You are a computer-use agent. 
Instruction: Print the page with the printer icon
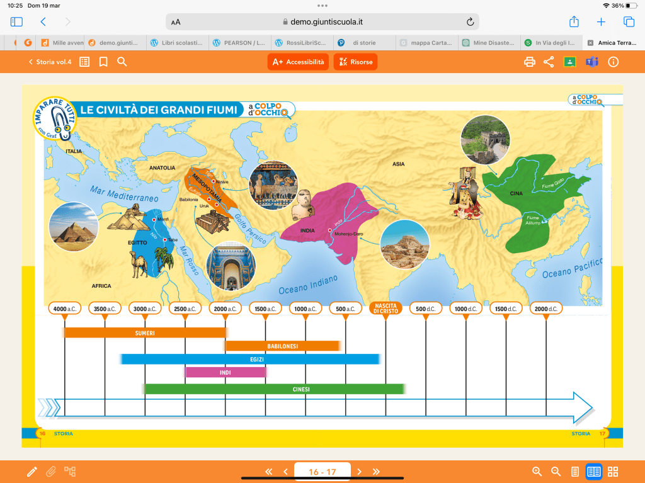click(x=530, y=62)
